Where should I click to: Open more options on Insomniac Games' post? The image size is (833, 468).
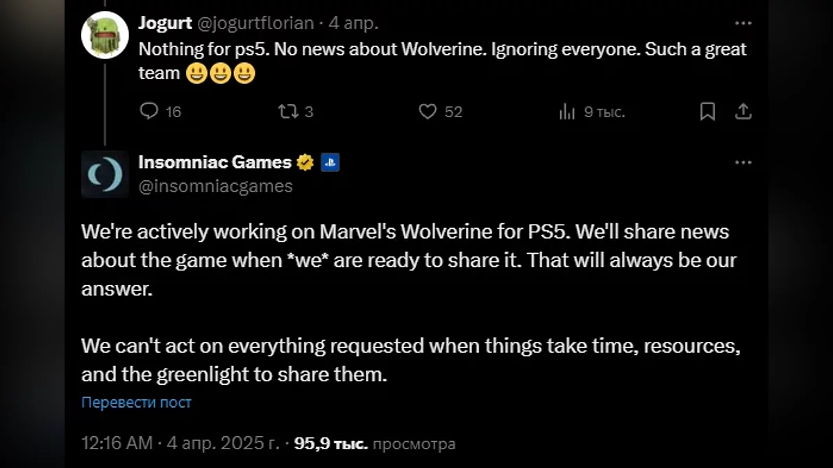point(743,162)
